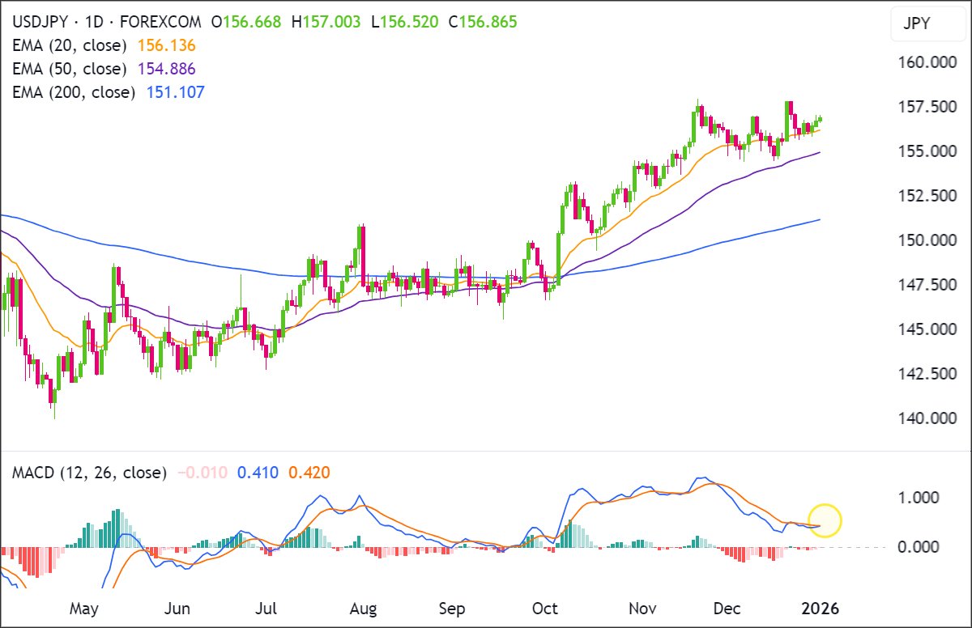972x628 pixels.
Task: Select the May label on time axis
Action: (x=83, y=608)
